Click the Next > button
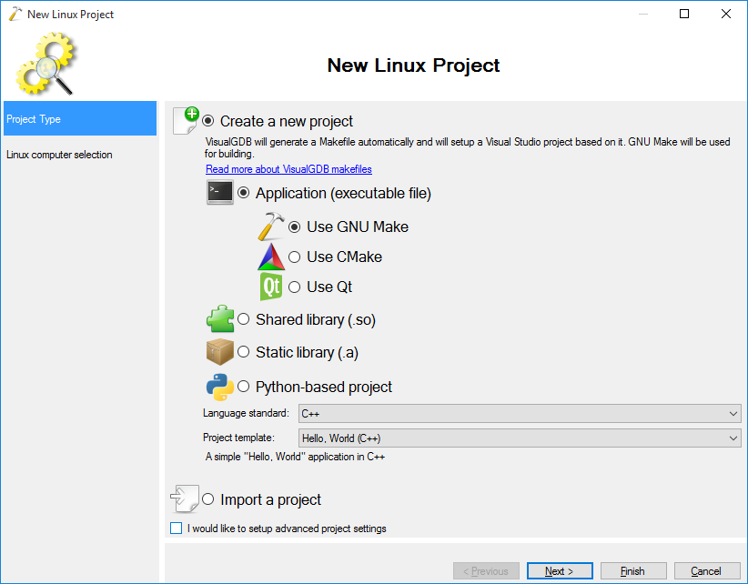 [560, 571]
